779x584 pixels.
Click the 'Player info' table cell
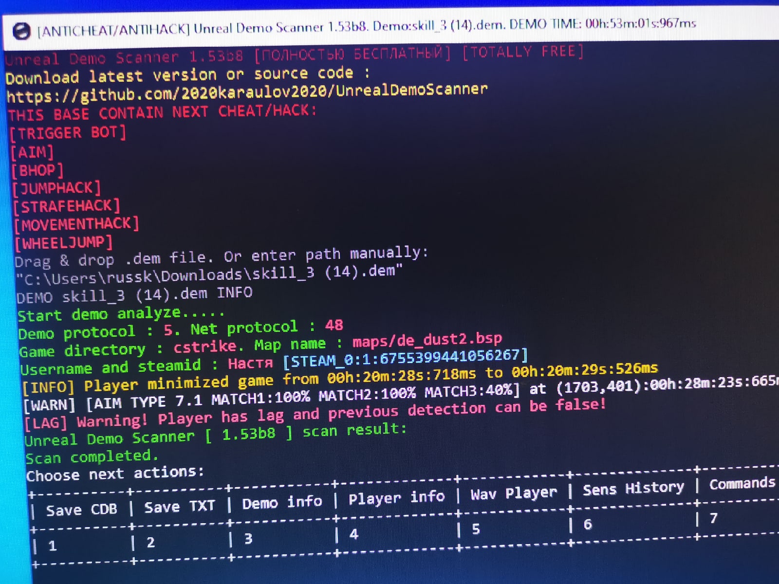tap(396, 498)
